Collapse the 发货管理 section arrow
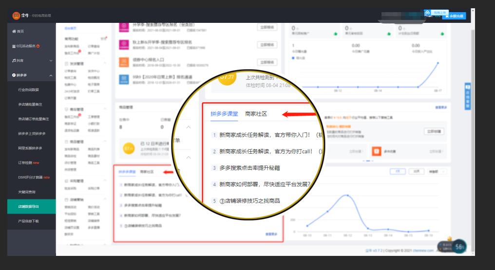 click(105, 64)
